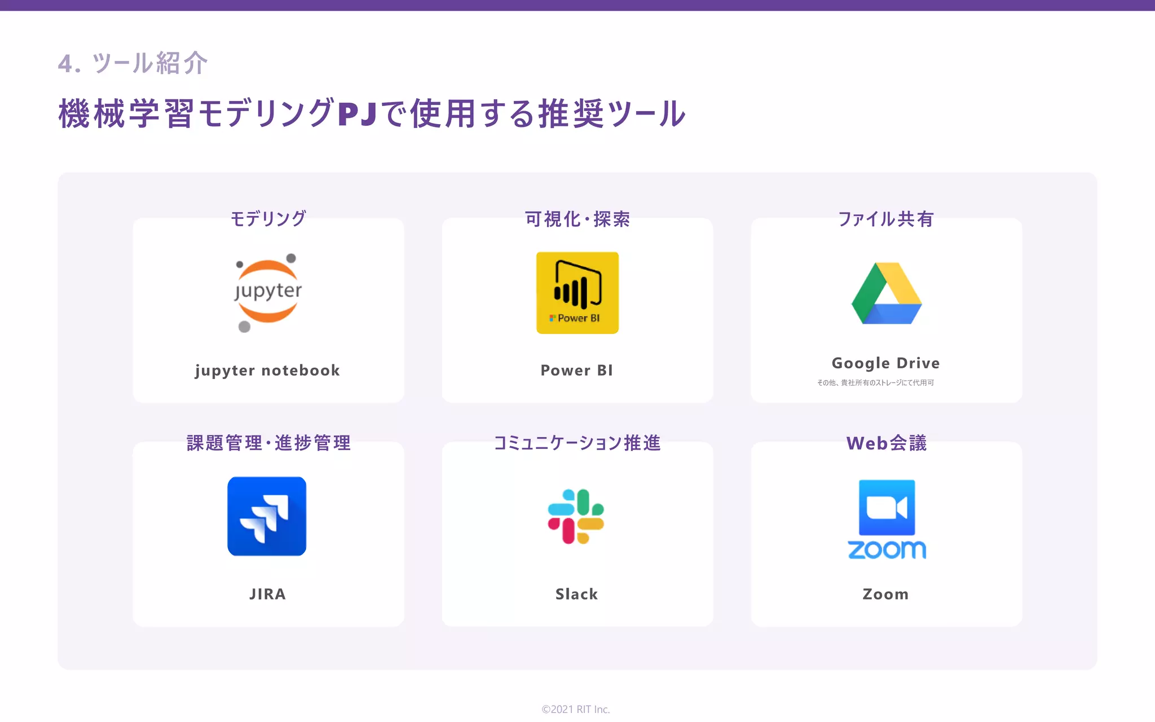This screenshot has height=722, width=1155.
Task: Click the 'コミュニケーション推進' category heading
Action: click(577, 443)
